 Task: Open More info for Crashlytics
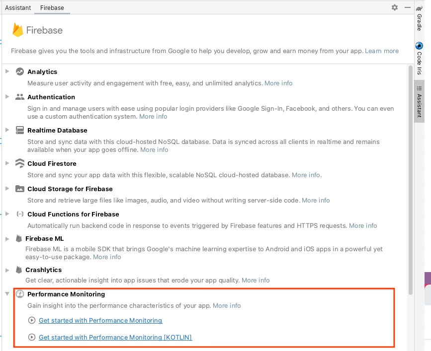[256, 280]
